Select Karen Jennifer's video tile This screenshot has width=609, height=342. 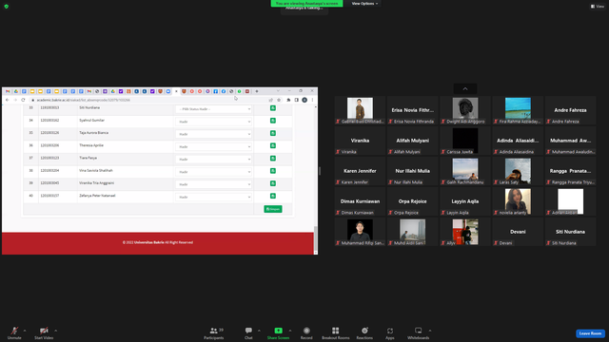pos(360,171)
